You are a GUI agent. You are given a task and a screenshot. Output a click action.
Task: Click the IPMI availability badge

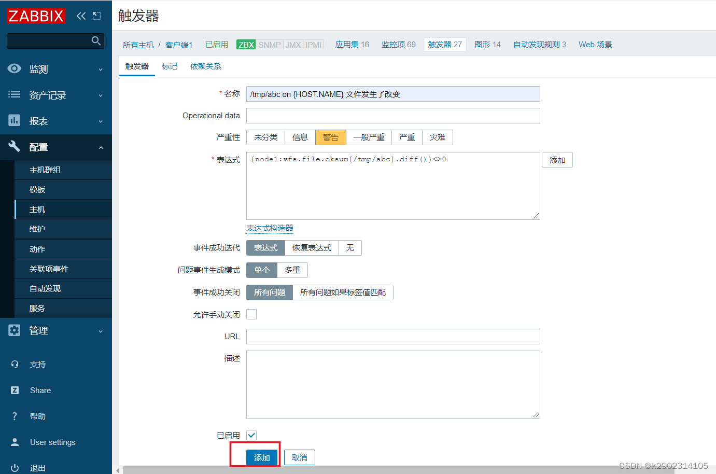click(x=314, y=45)
